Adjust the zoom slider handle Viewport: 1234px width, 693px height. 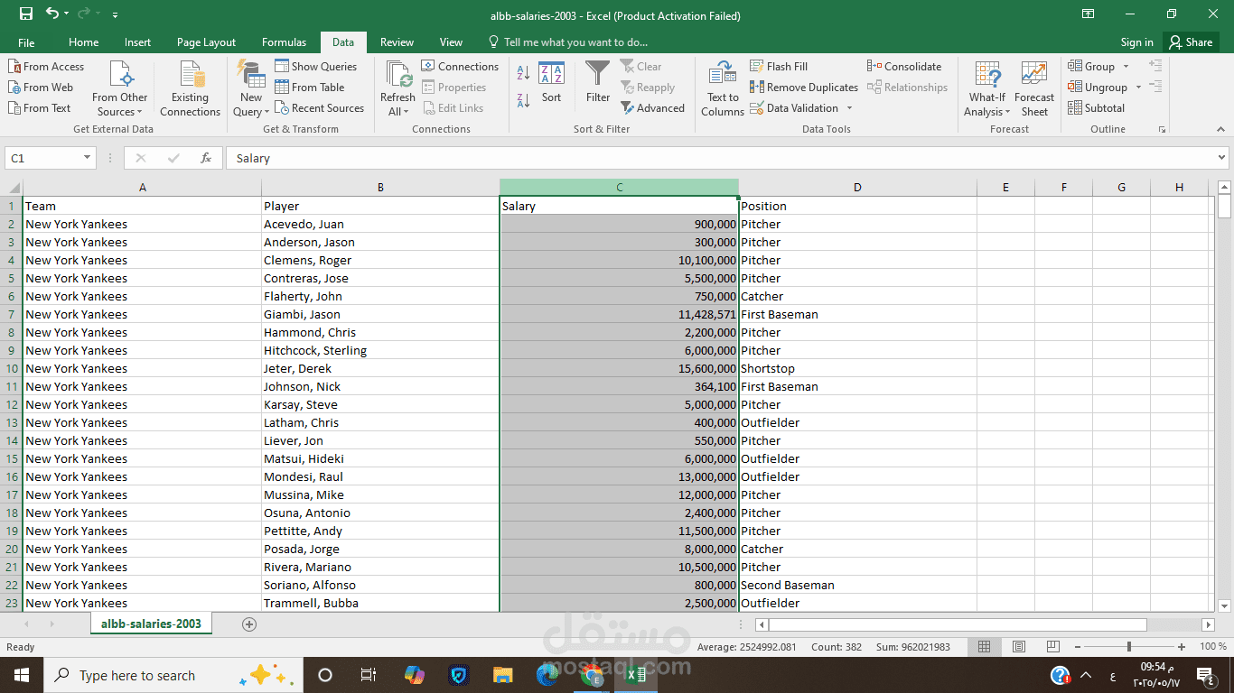tap(1129, 647)
